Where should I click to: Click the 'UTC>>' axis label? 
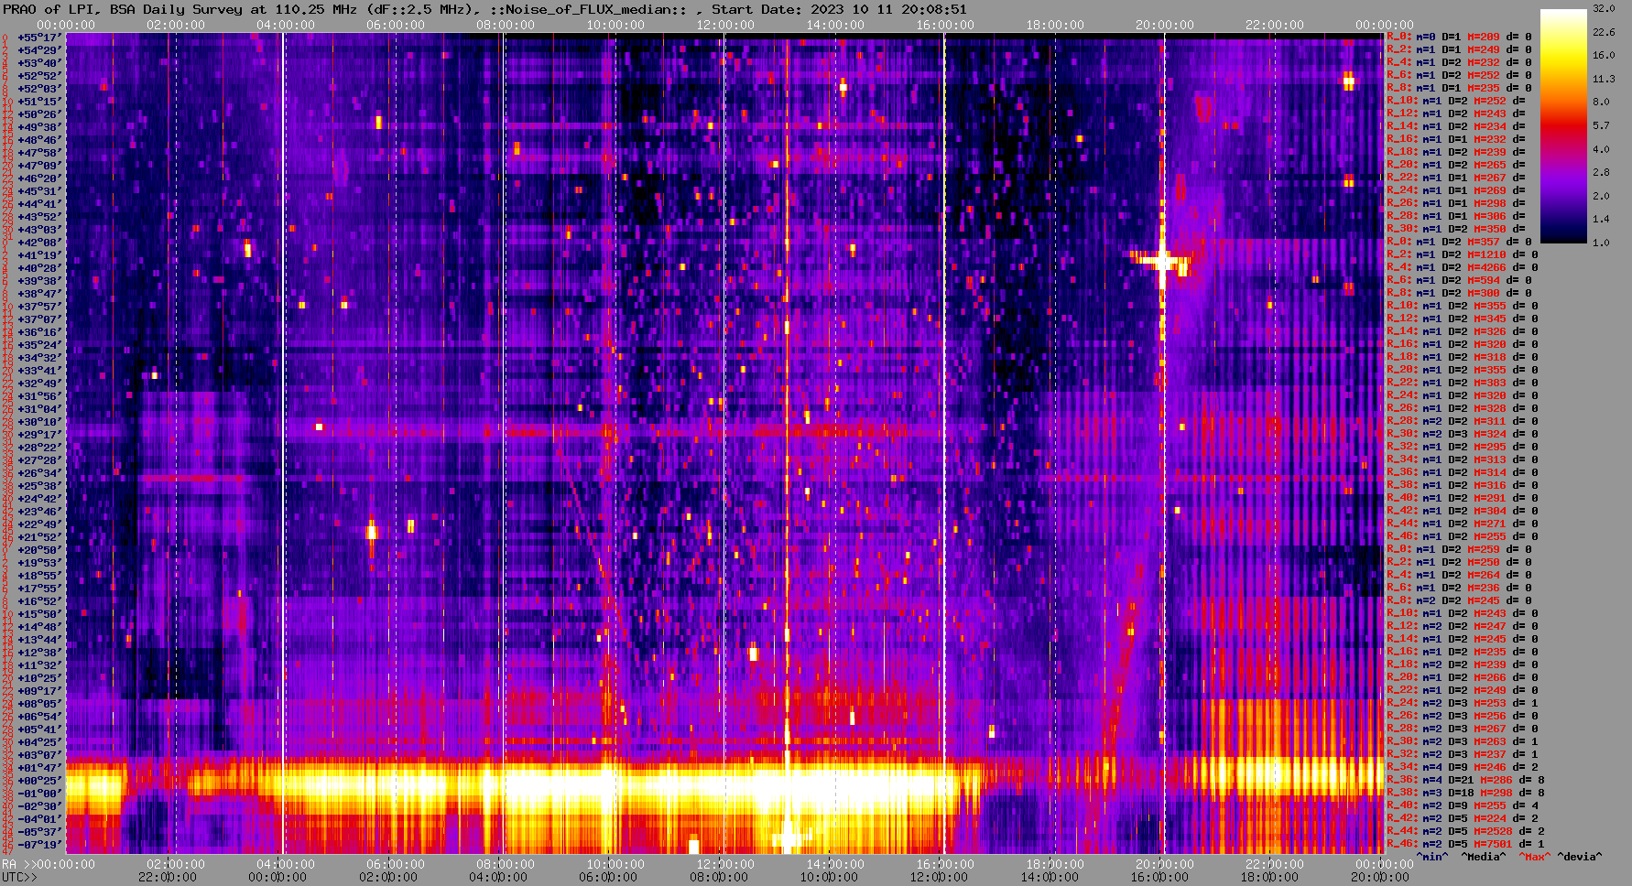(20, 878)
